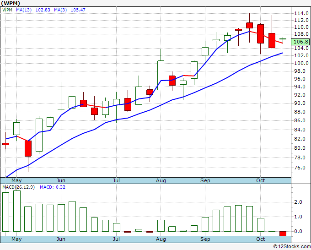The width and height of the screenshot is (311, 250).
Task: Click Aug on the MACD panel axis
Action: (x=161, y=239)
